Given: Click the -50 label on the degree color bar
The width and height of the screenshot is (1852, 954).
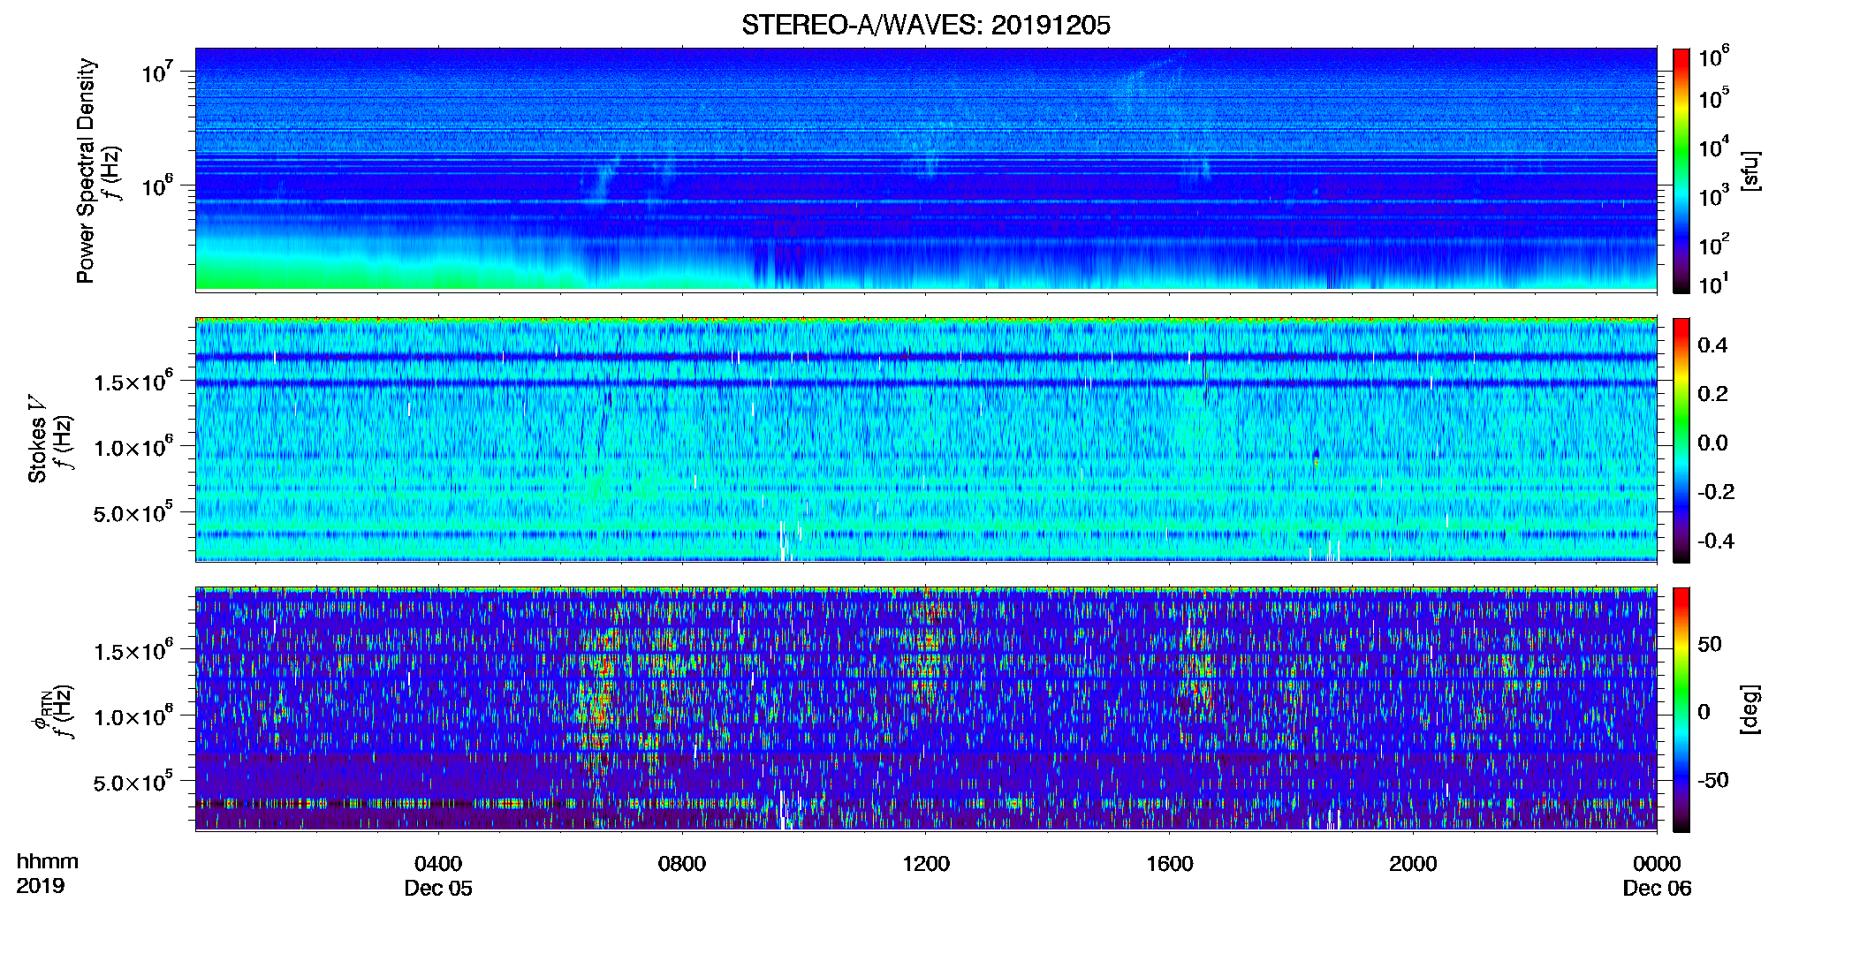Looking at the screenshot, I should coord(1712,780).
